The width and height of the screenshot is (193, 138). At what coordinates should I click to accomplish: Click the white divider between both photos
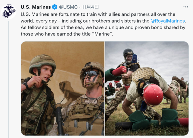pos(105,88)
